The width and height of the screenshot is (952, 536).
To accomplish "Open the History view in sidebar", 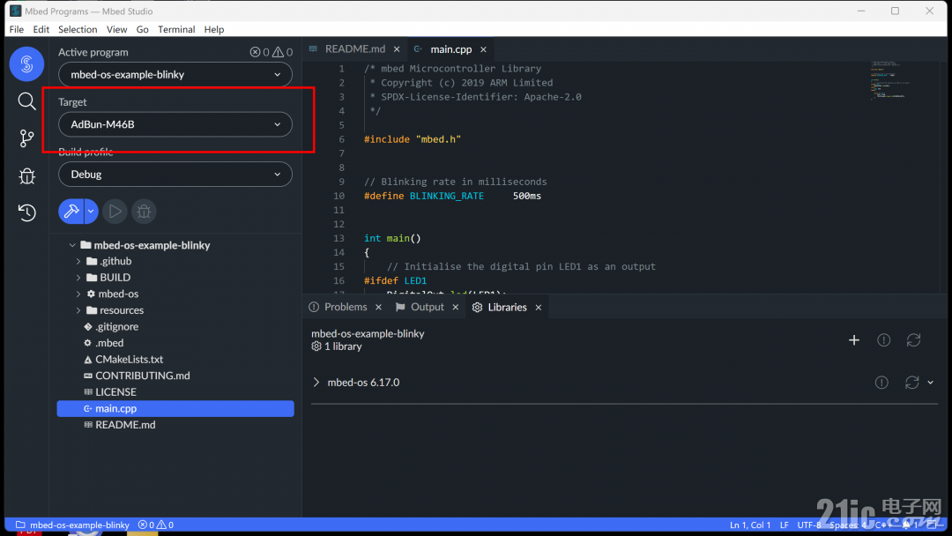I will click(26, 212).
